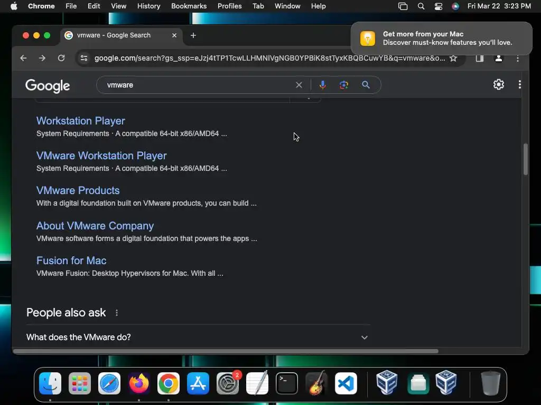The height and width of the screenshot is (405, 541).
Task: Open a new Chrome tab
Action: (x=193, y=35)
